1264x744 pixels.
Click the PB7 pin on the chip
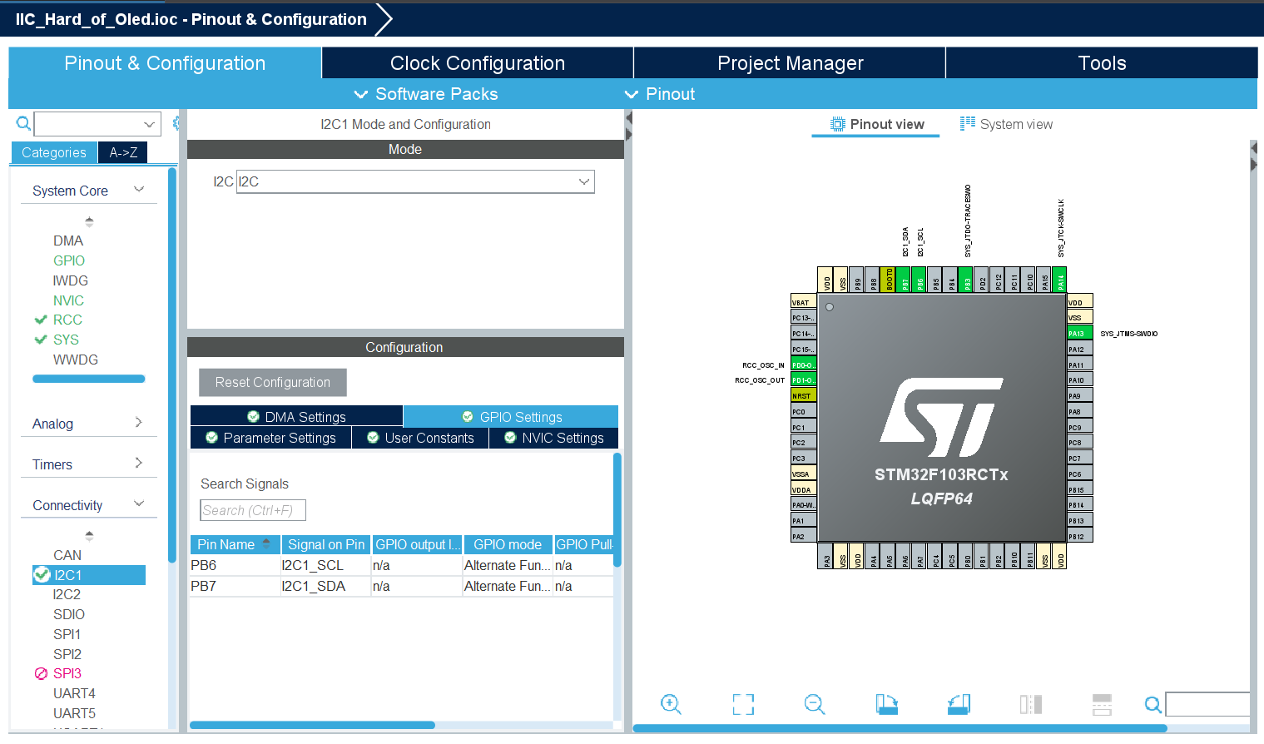904,280
